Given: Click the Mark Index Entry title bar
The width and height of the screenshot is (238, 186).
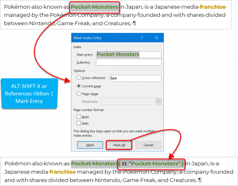Looking at the screenshot, I should (x=106, y=38).
